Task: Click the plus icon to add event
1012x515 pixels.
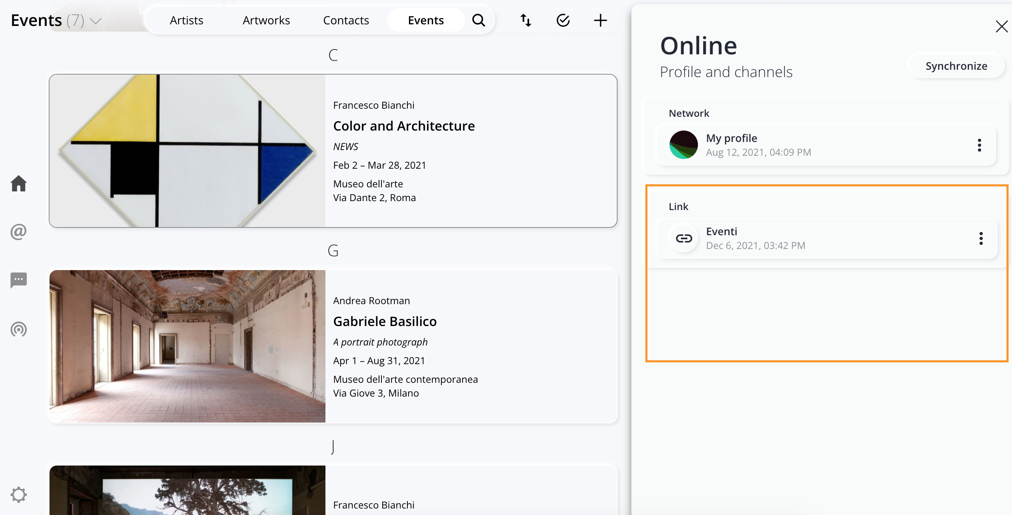Action: pos(601,20)
